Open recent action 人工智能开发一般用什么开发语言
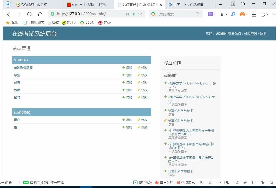This screenshot has height=188, width=276. point(191,132)
